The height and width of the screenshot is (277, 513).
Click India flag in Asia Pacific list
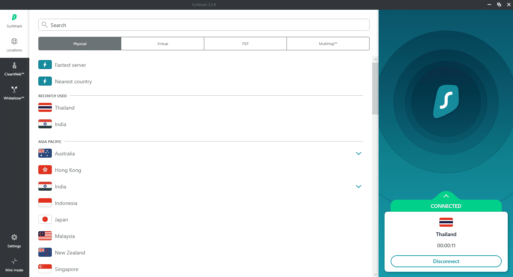pos(45,186)
